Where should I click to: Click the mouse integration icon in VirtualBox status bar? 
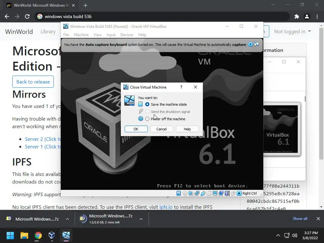233,193
